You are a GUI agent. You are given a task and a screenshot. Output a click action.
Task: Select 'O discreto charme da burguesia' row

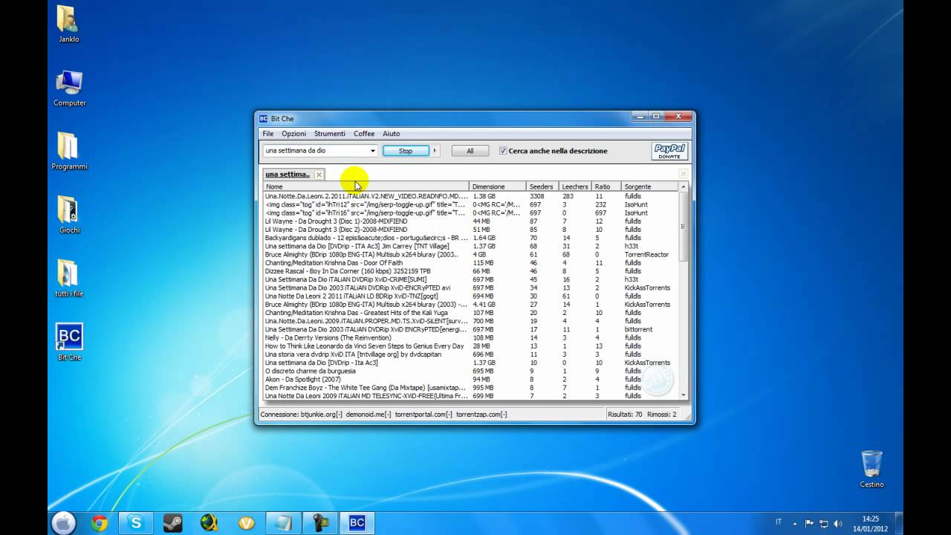click(x=472, y=371)
